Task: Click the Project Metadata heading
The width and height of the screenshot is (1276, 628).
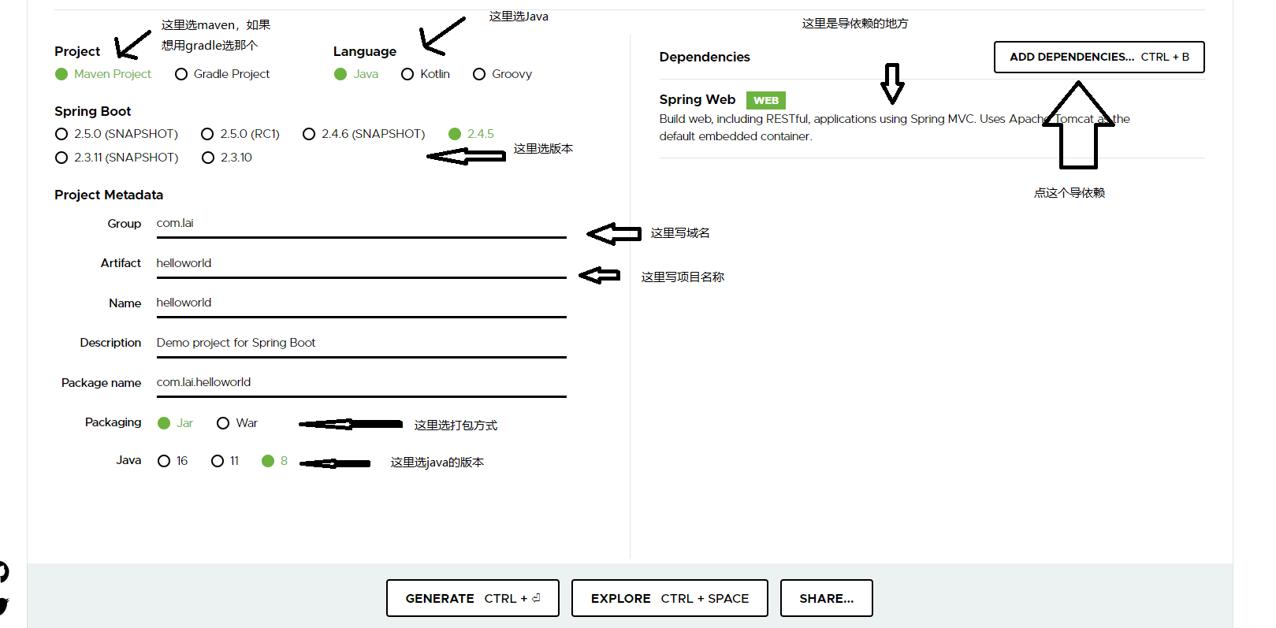Action: (109, 195)
